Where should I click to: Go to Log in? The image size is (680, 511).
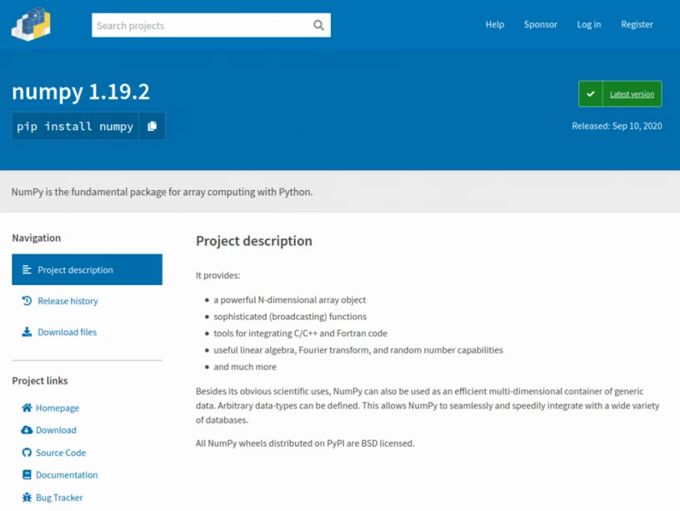[x=589, y=24]
